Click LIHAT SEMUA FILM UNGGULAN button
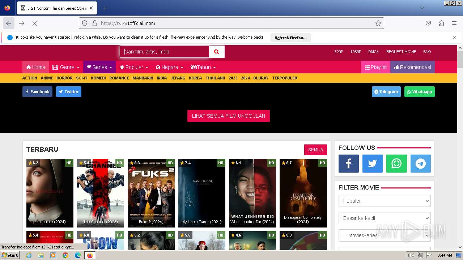Image resolution: width=463 pixels, height=260 pixels. (229, 116)
